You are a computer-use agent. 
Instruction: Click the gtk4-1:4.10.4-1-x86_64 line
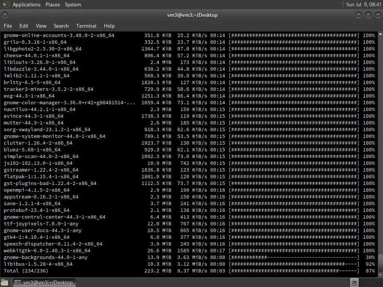click(x=189, y=237)
